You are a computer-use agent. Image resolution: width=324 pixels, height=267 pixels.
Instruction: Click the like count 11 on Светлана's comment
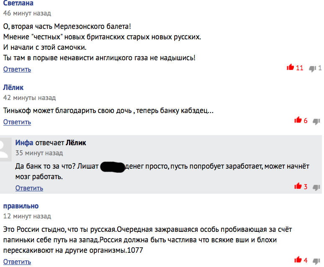coord(299,68)
